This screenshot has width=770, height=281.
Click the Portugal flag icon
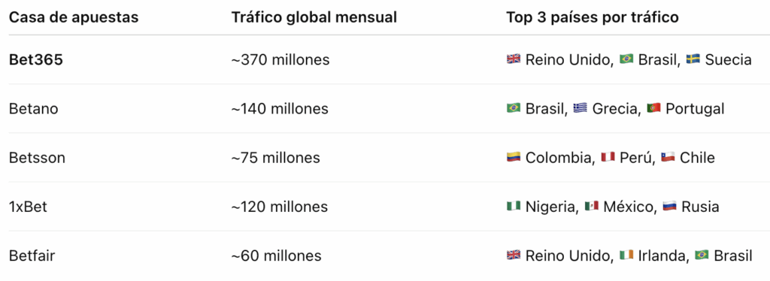653,108
